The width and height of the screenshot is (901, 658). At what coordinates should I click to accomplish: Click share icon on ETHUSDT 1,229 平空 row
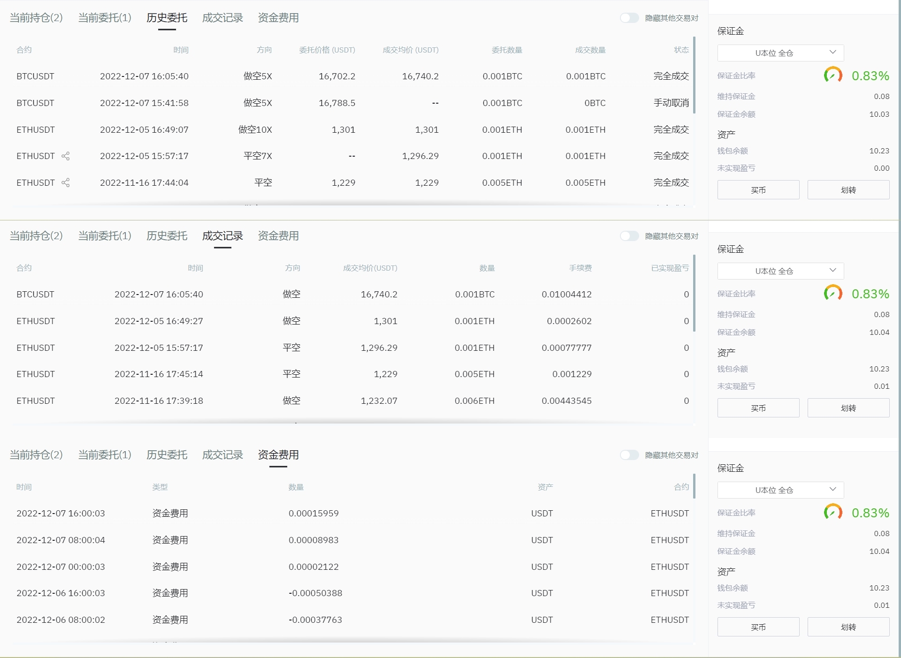pos(66,183)
